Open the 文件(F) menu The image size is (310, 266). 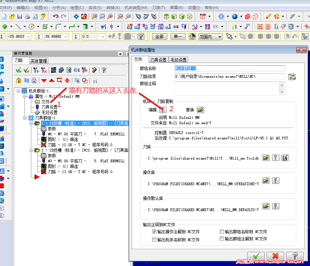[x=6, y=8]
